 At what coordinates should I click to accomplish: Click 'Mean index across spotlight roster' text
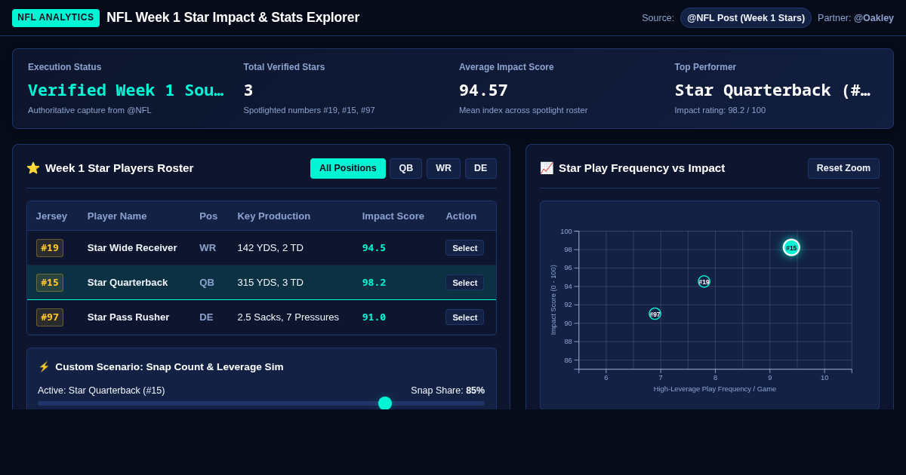pos(523,110)
